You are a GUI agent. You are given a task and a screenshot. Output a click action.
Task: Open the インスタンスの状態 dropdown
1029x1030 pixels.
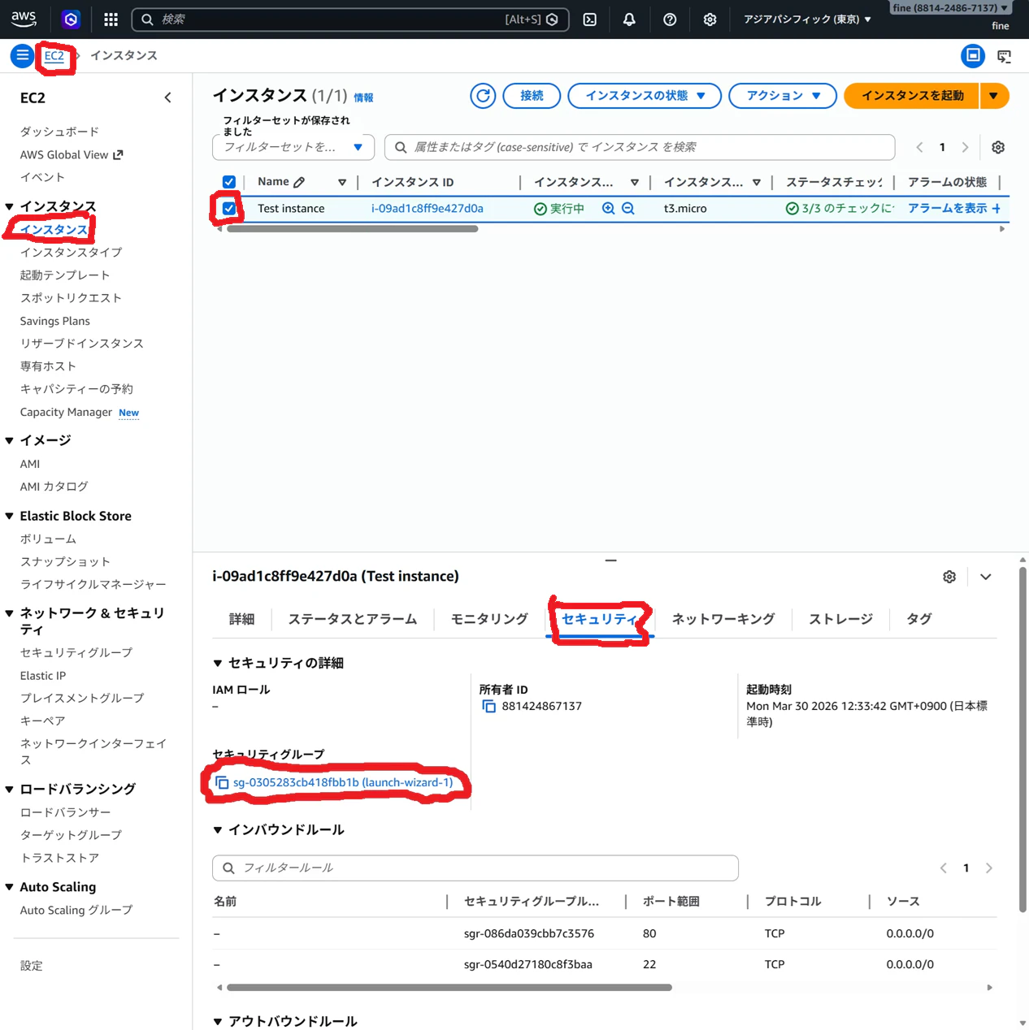645,96
